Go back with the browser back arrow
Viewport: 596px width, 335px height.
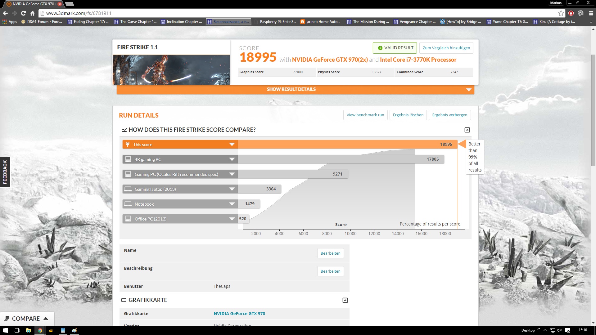(5, 13)
